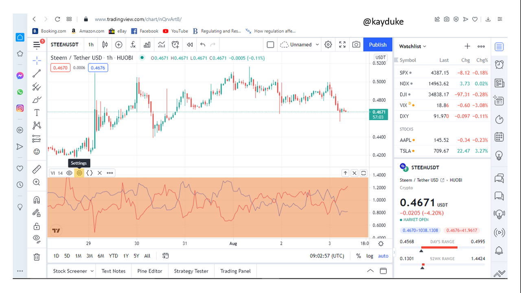This screenshot has width=521, height=293.
Task: Select the text annotation tool
Action: (37, 113)
